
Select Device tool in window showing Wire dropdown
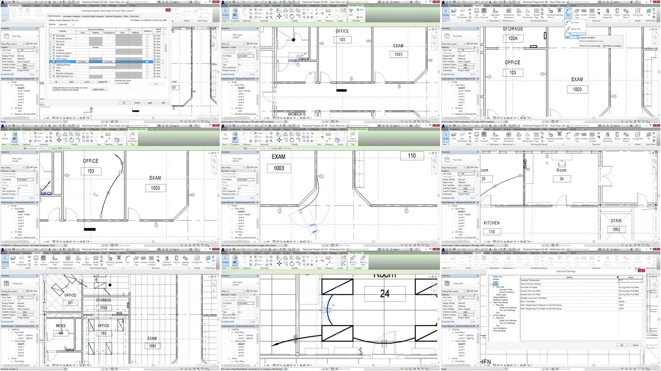pyautogui.click(x=617, y=12)
